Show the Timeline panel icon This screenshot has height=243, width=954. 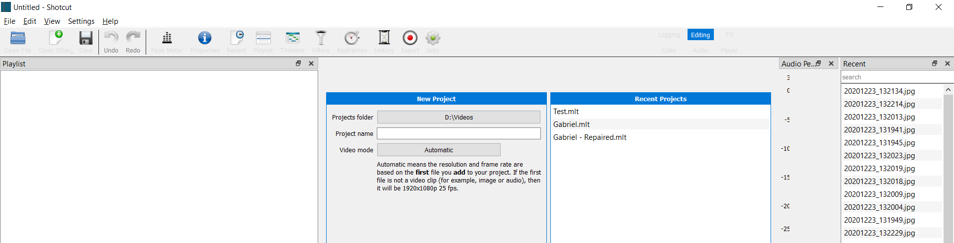pos(292,38)
